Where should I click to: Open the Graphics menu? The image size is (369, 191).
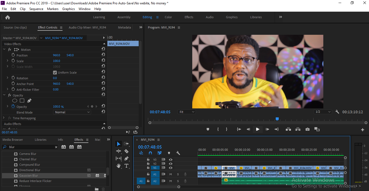click(69, 9)
